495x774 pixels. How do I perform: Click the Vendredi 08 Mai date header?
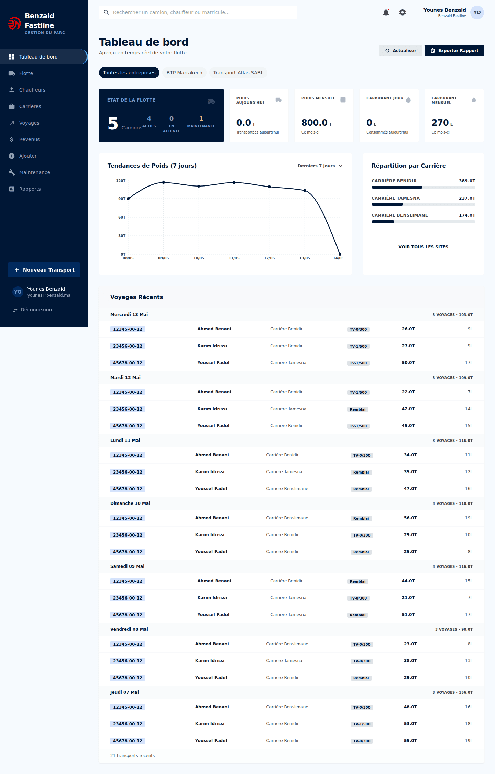(x=129, y=629)
